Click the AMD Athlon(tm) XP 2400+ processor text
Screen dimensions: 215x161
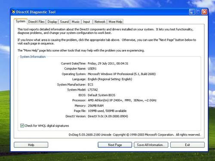[x=105, y=100]
